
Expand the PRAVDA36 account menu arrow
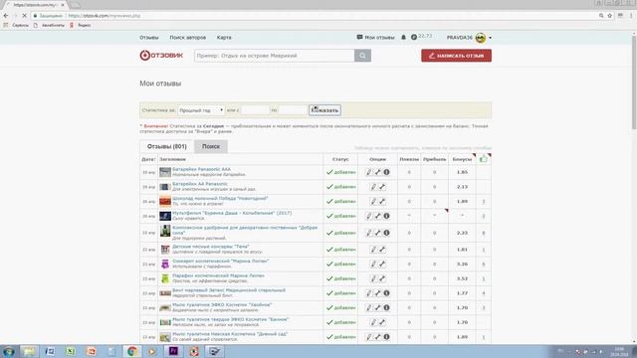click(x=490, y=38)
